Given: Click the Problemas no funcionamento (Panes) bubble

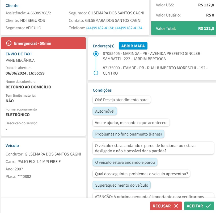Looking at the screenshot, I should pos(128,134).
